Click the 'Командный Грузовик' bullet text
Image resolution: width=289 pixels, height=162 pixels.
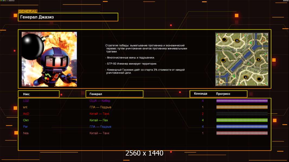pyautogui.click(x=145, y=71)
